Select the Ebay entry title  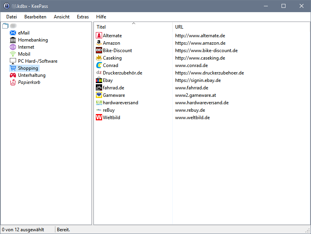(x=108, y=80)
